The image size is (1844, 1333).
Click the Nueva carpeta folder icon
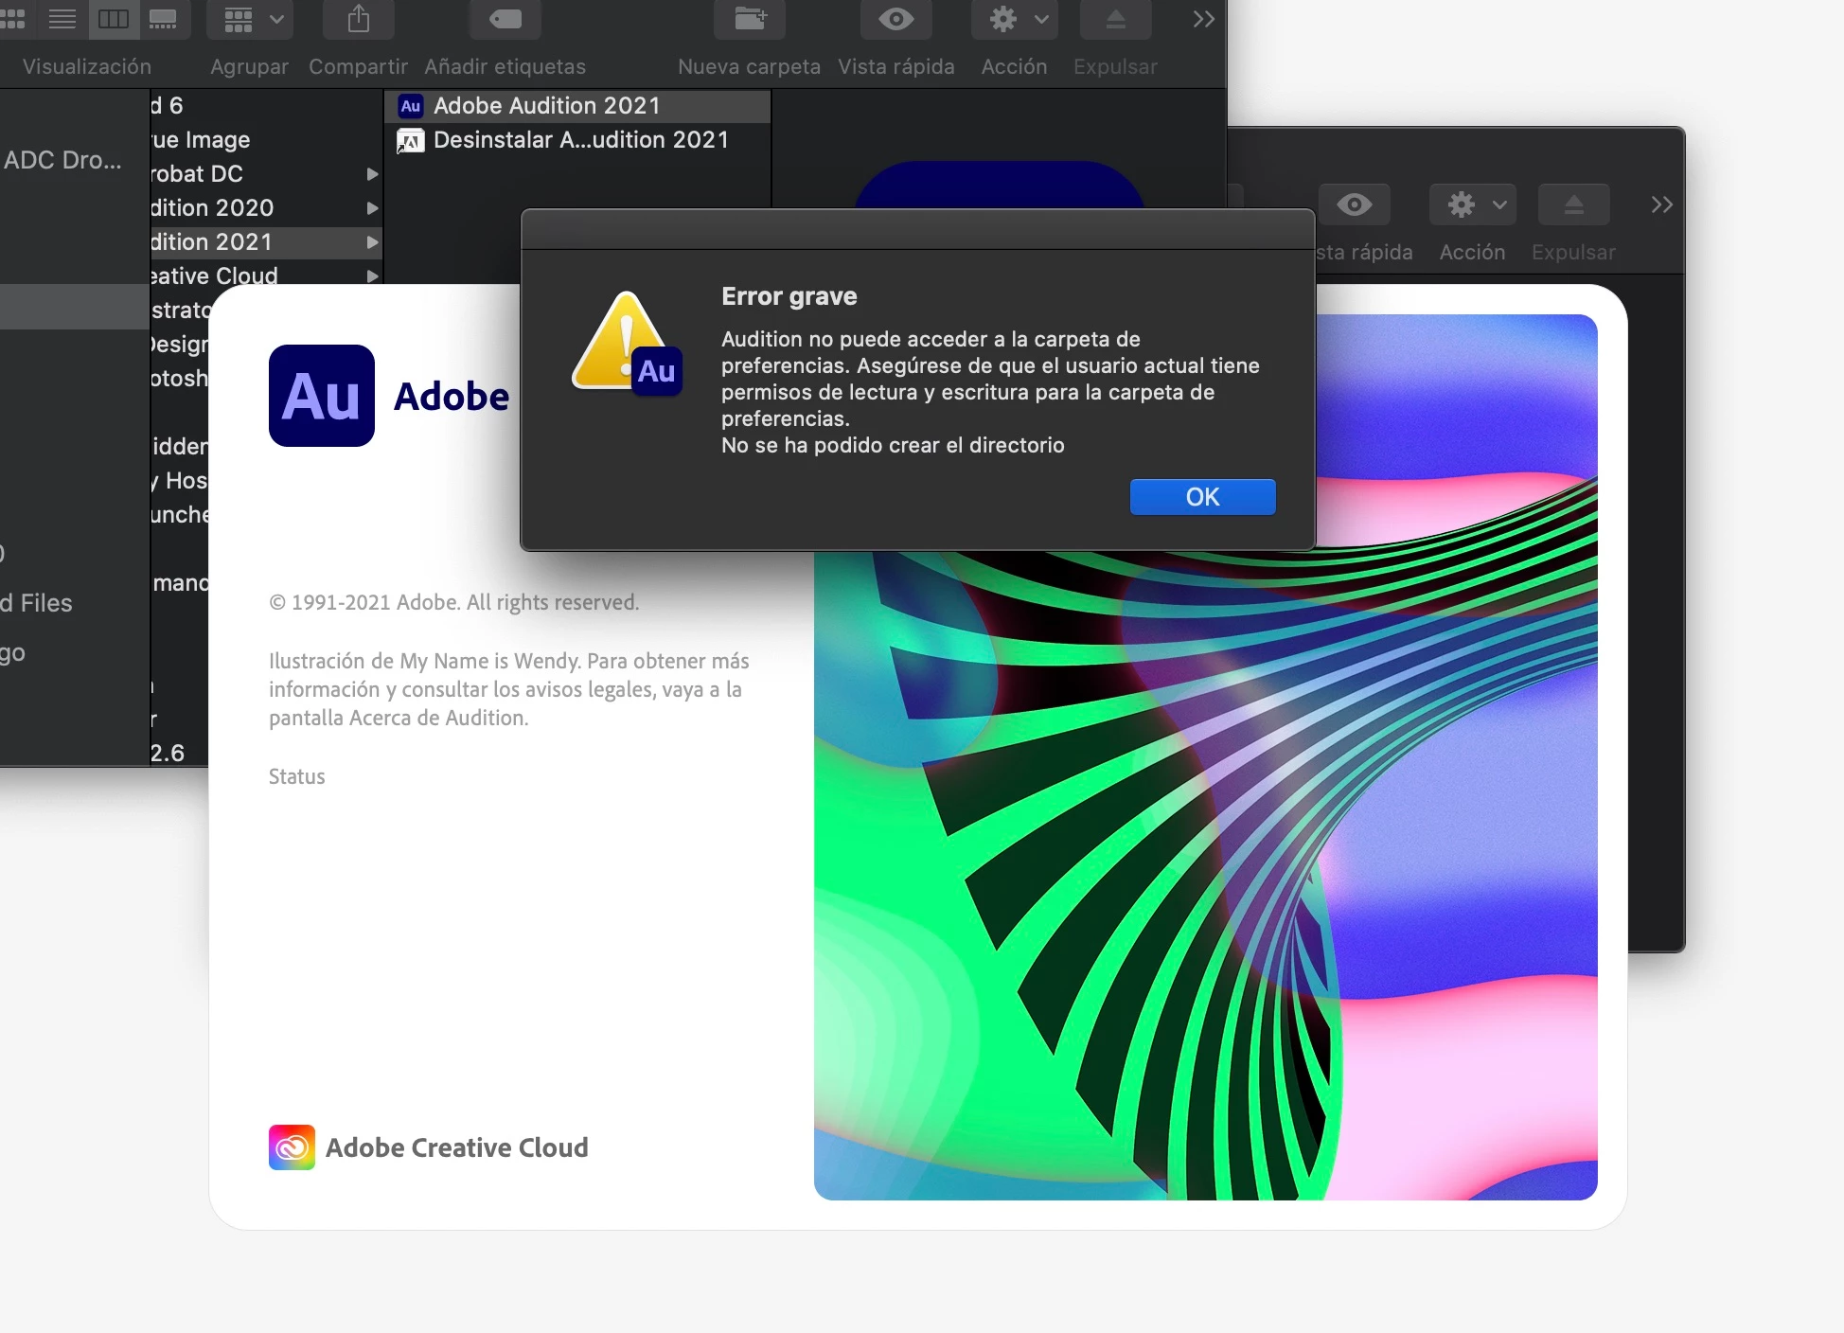tap(749, 19)
